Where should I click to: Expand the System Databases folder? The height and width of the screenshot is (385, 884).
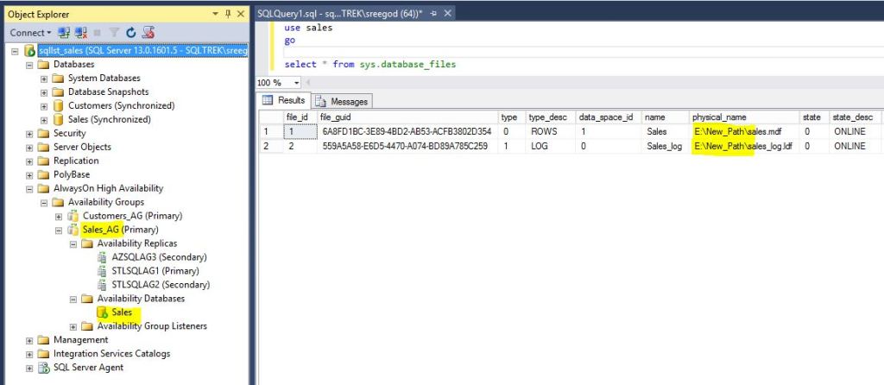(45, 79)
